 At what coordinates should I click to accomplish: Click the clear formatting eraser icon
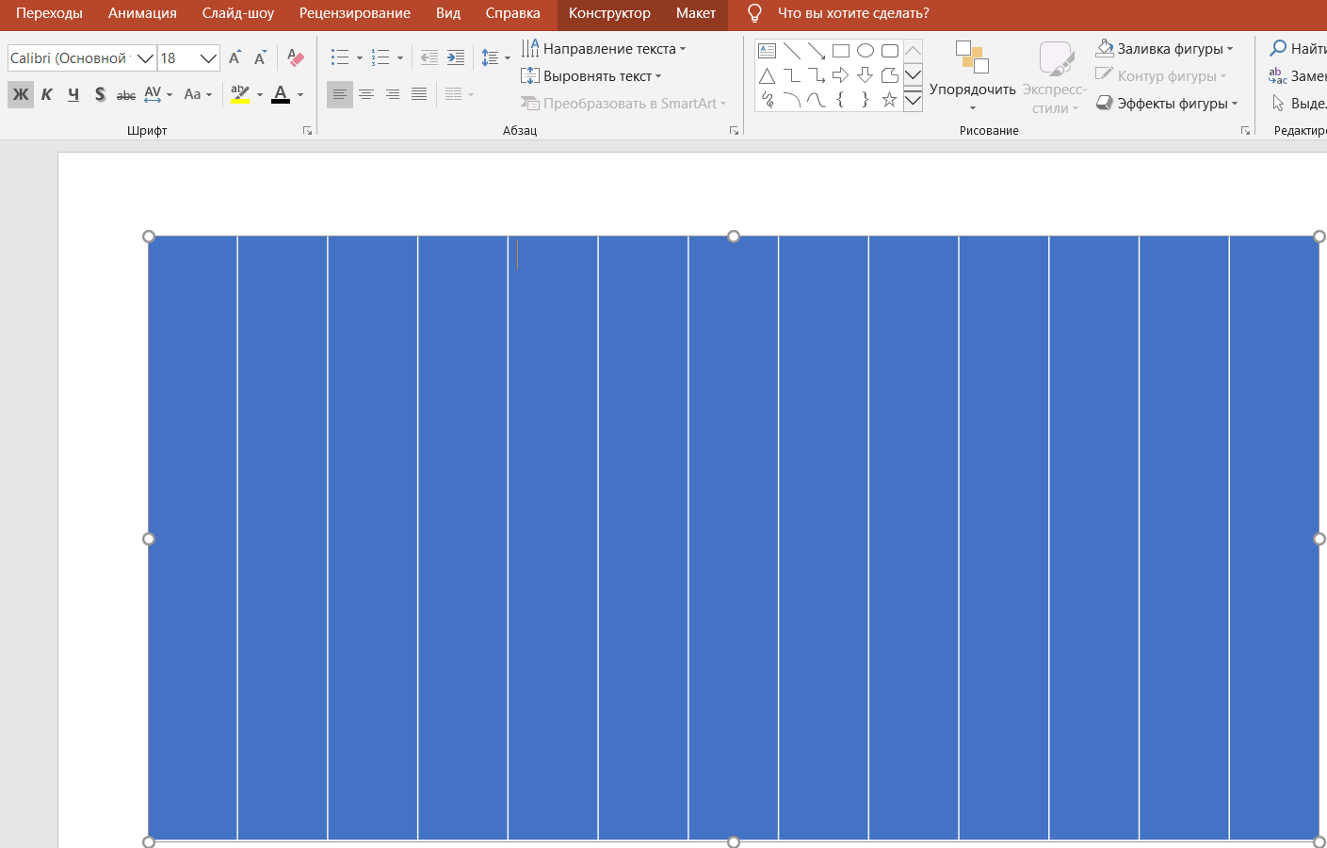tap(295, 58)
